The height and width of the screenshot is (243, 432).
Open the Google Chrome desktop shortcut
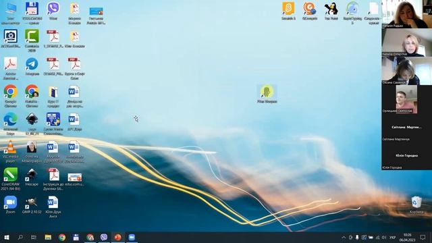point(11,96)
